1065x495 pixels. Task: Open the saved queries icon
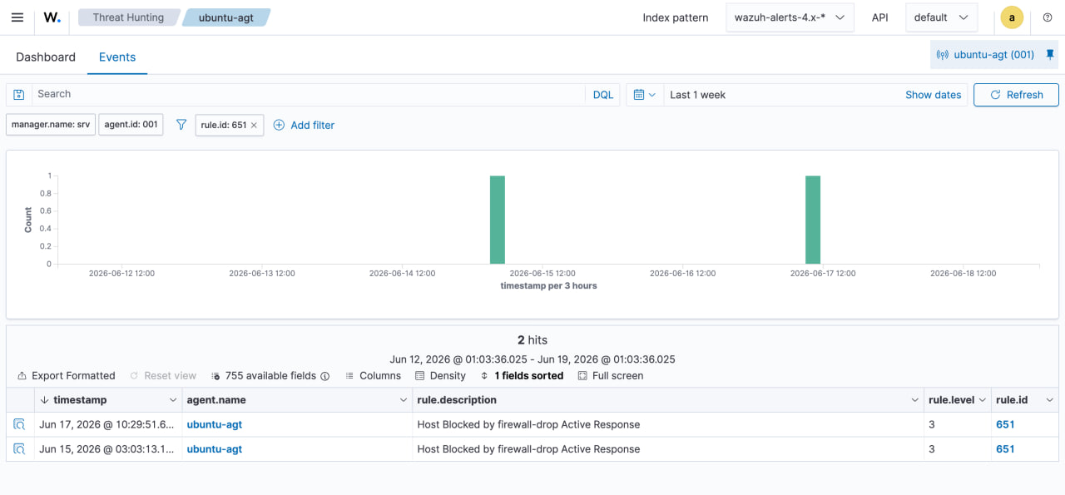(x=19, y=95)
